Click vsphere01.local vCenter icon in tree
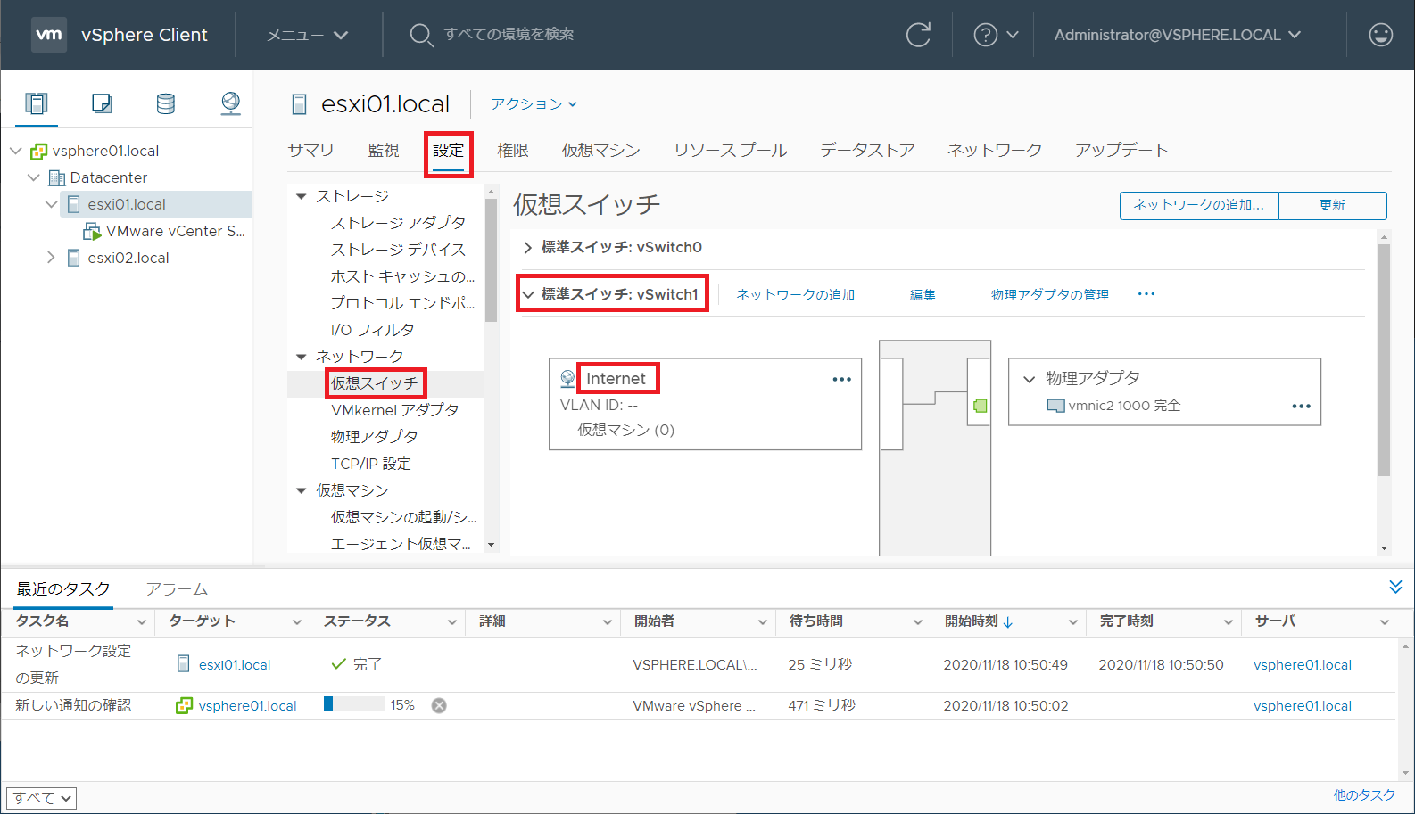The width and height of the screenshot is (1415, 814). (x=38, y=151)
